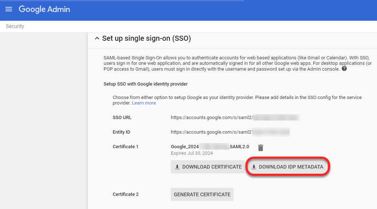Image resolution: width=377 pixels, height=209 pixels.
Task: Click the Google_2024 certificate name
Action: pos(210,147)
